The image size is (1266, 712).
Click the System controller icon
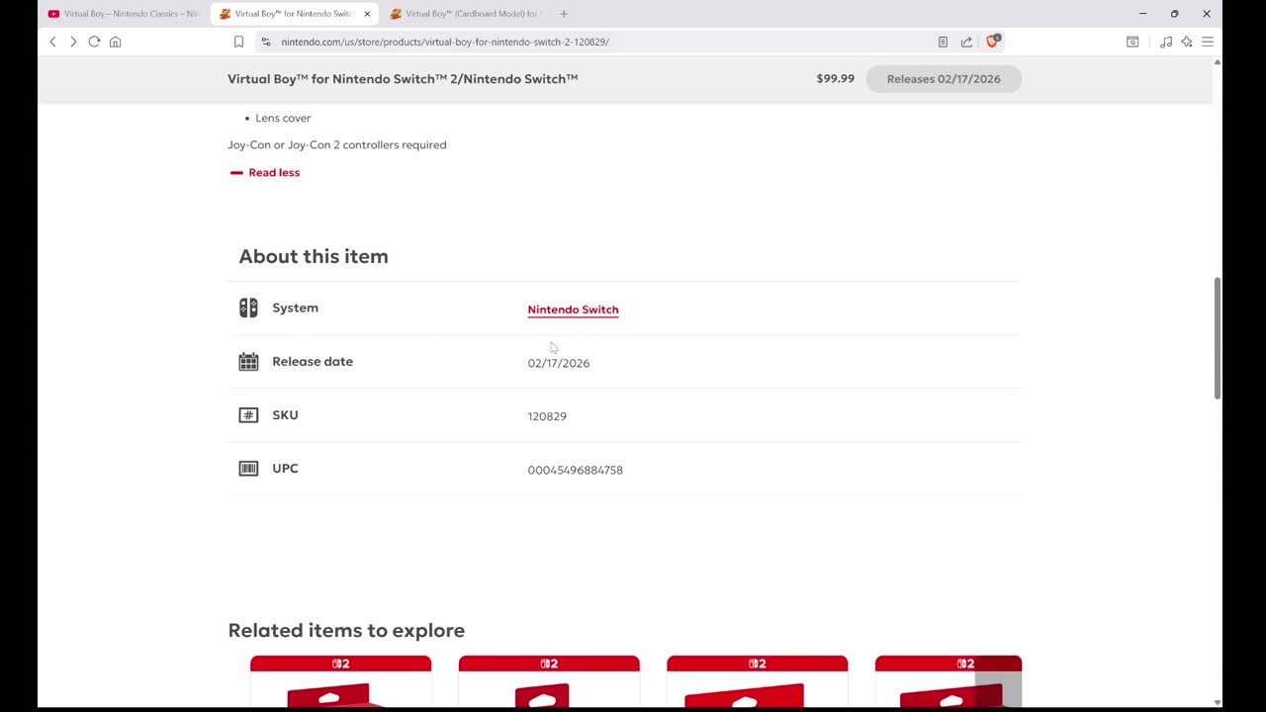click(x=248, y=308)
